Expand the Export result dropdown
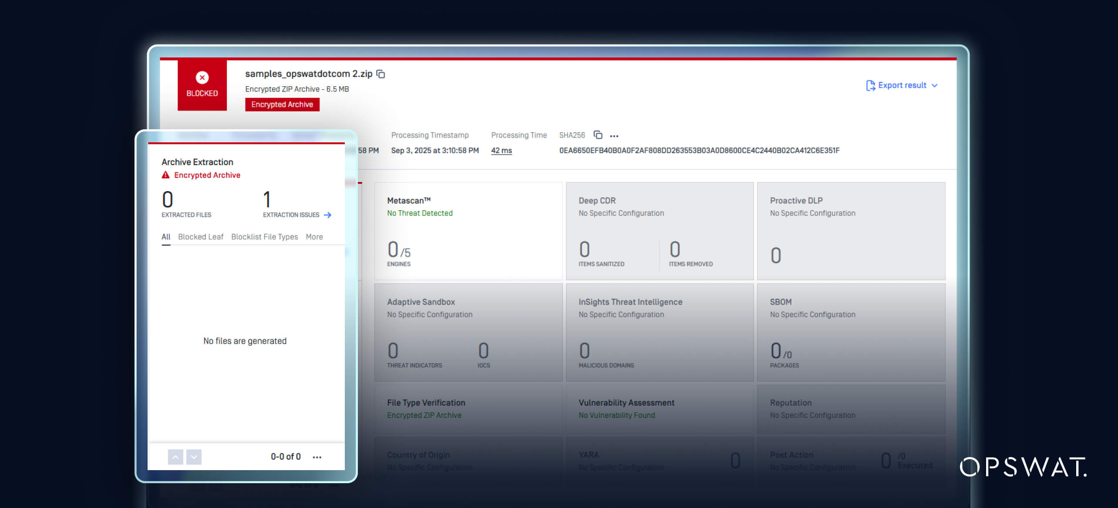The width and height of the screenshot is (1118, 508). coord(935,85)
